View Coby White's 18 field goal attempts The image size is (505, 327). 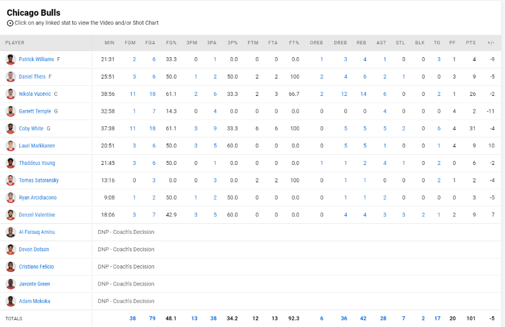[152, 128]
